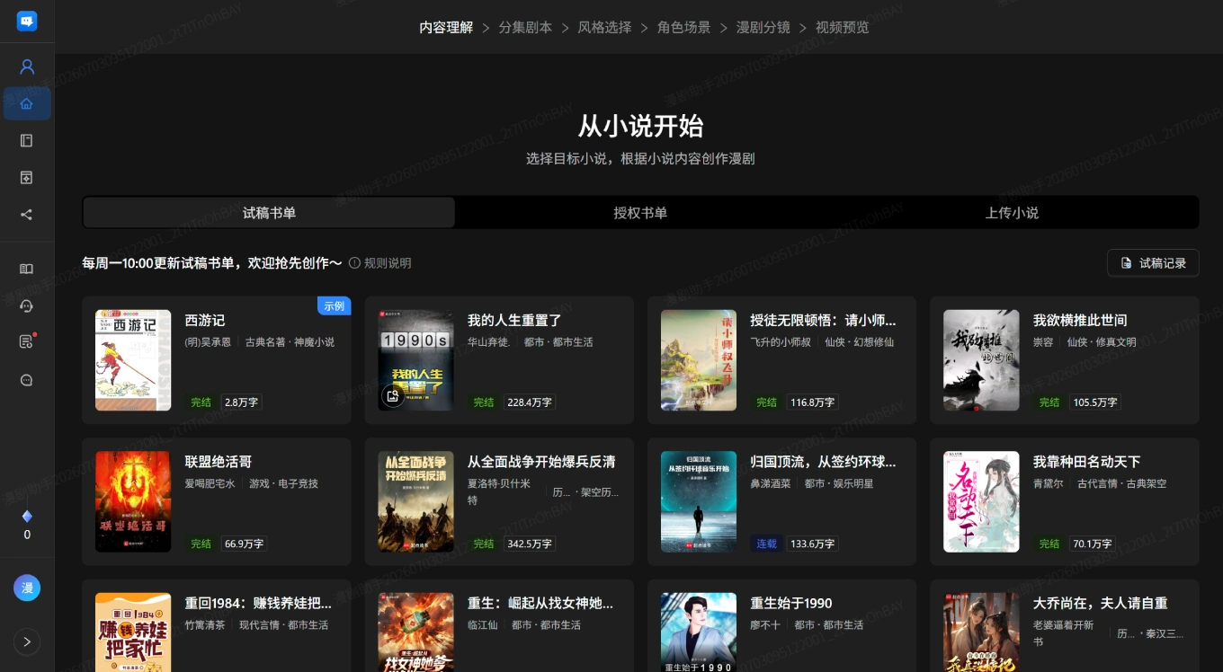Switch to the 授权书单 tab
The image size is (1223, 672).
point(640,213)
